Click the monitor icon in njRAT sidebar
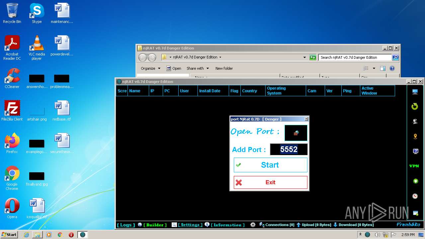 click(415, 92)
